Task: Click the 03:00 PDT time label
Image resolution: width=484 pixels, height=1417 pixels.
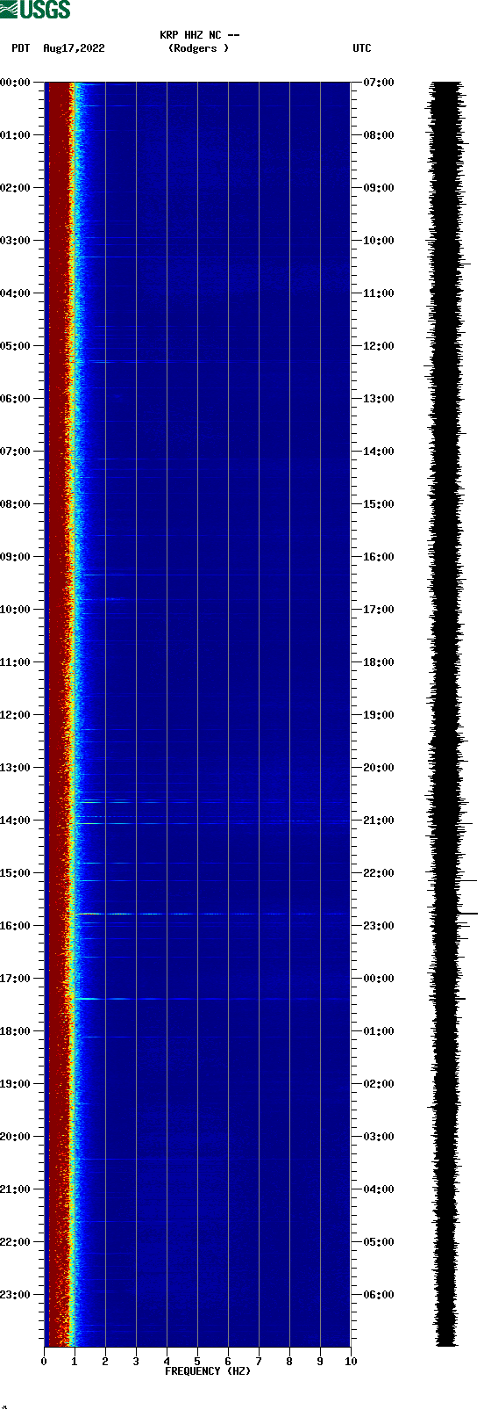Action: pos(16,241)
